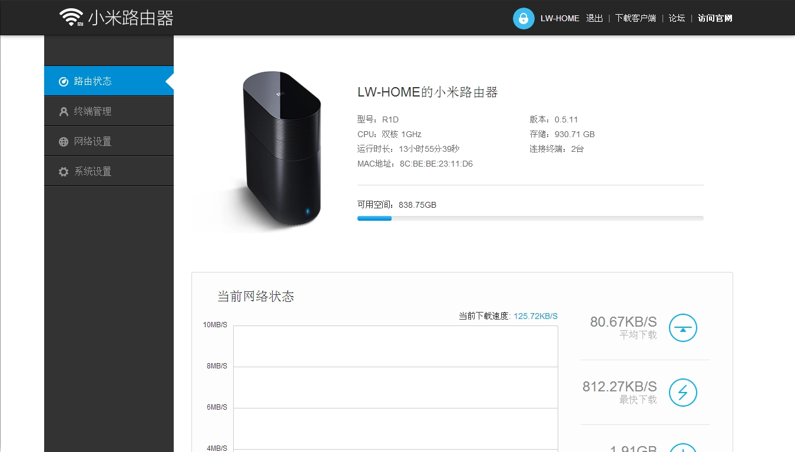
Task: Click the 10MB/S chart axis label
Action: 215,325
